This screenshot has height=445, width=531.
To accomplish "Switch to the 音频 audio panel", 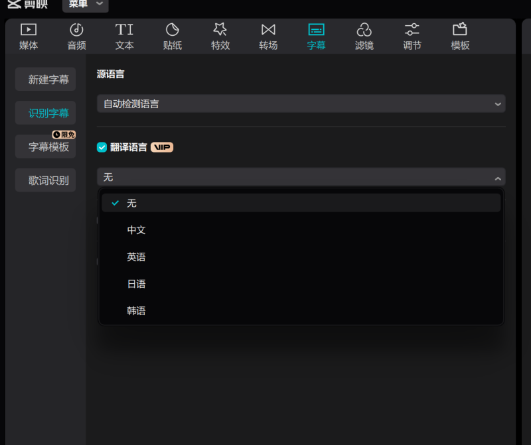I will (76, 36).
